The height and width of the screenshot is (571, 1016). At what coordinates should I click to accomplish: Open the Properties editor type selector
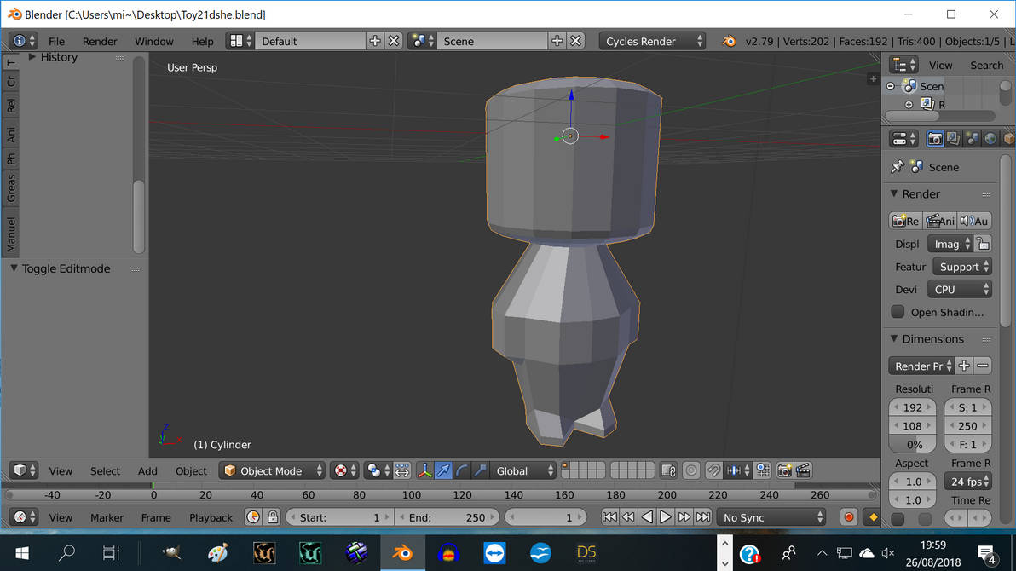point(903,139)
